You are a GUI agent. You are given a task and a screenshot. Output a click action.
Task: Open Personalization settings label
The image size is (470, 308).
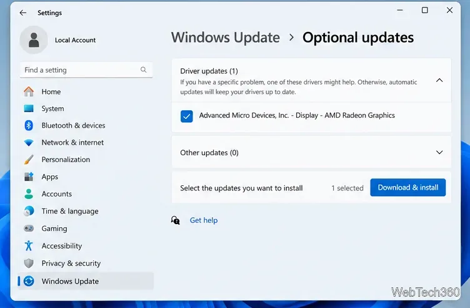[66, 160]
